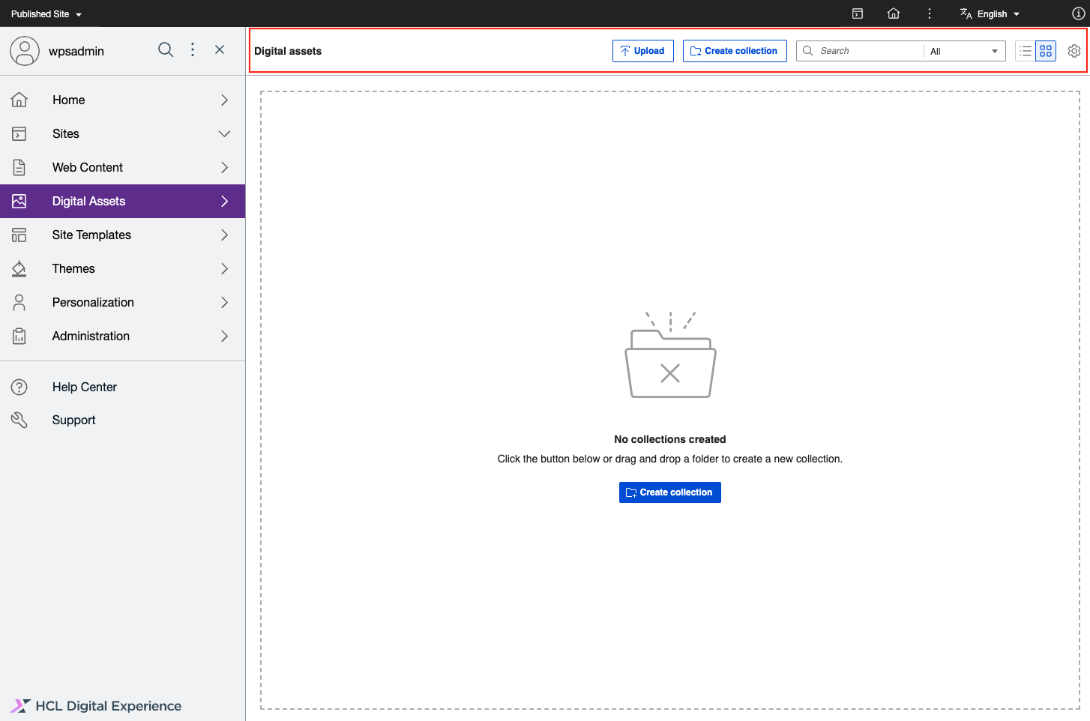Open digital assets settings via gear icon
This screenshot has width=1090, height=721.
point(1074,50)
